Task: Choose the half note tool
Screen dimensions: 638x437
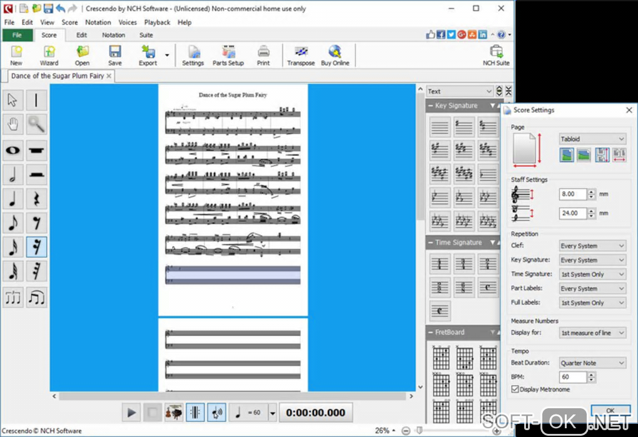Action: pos(13,174)
